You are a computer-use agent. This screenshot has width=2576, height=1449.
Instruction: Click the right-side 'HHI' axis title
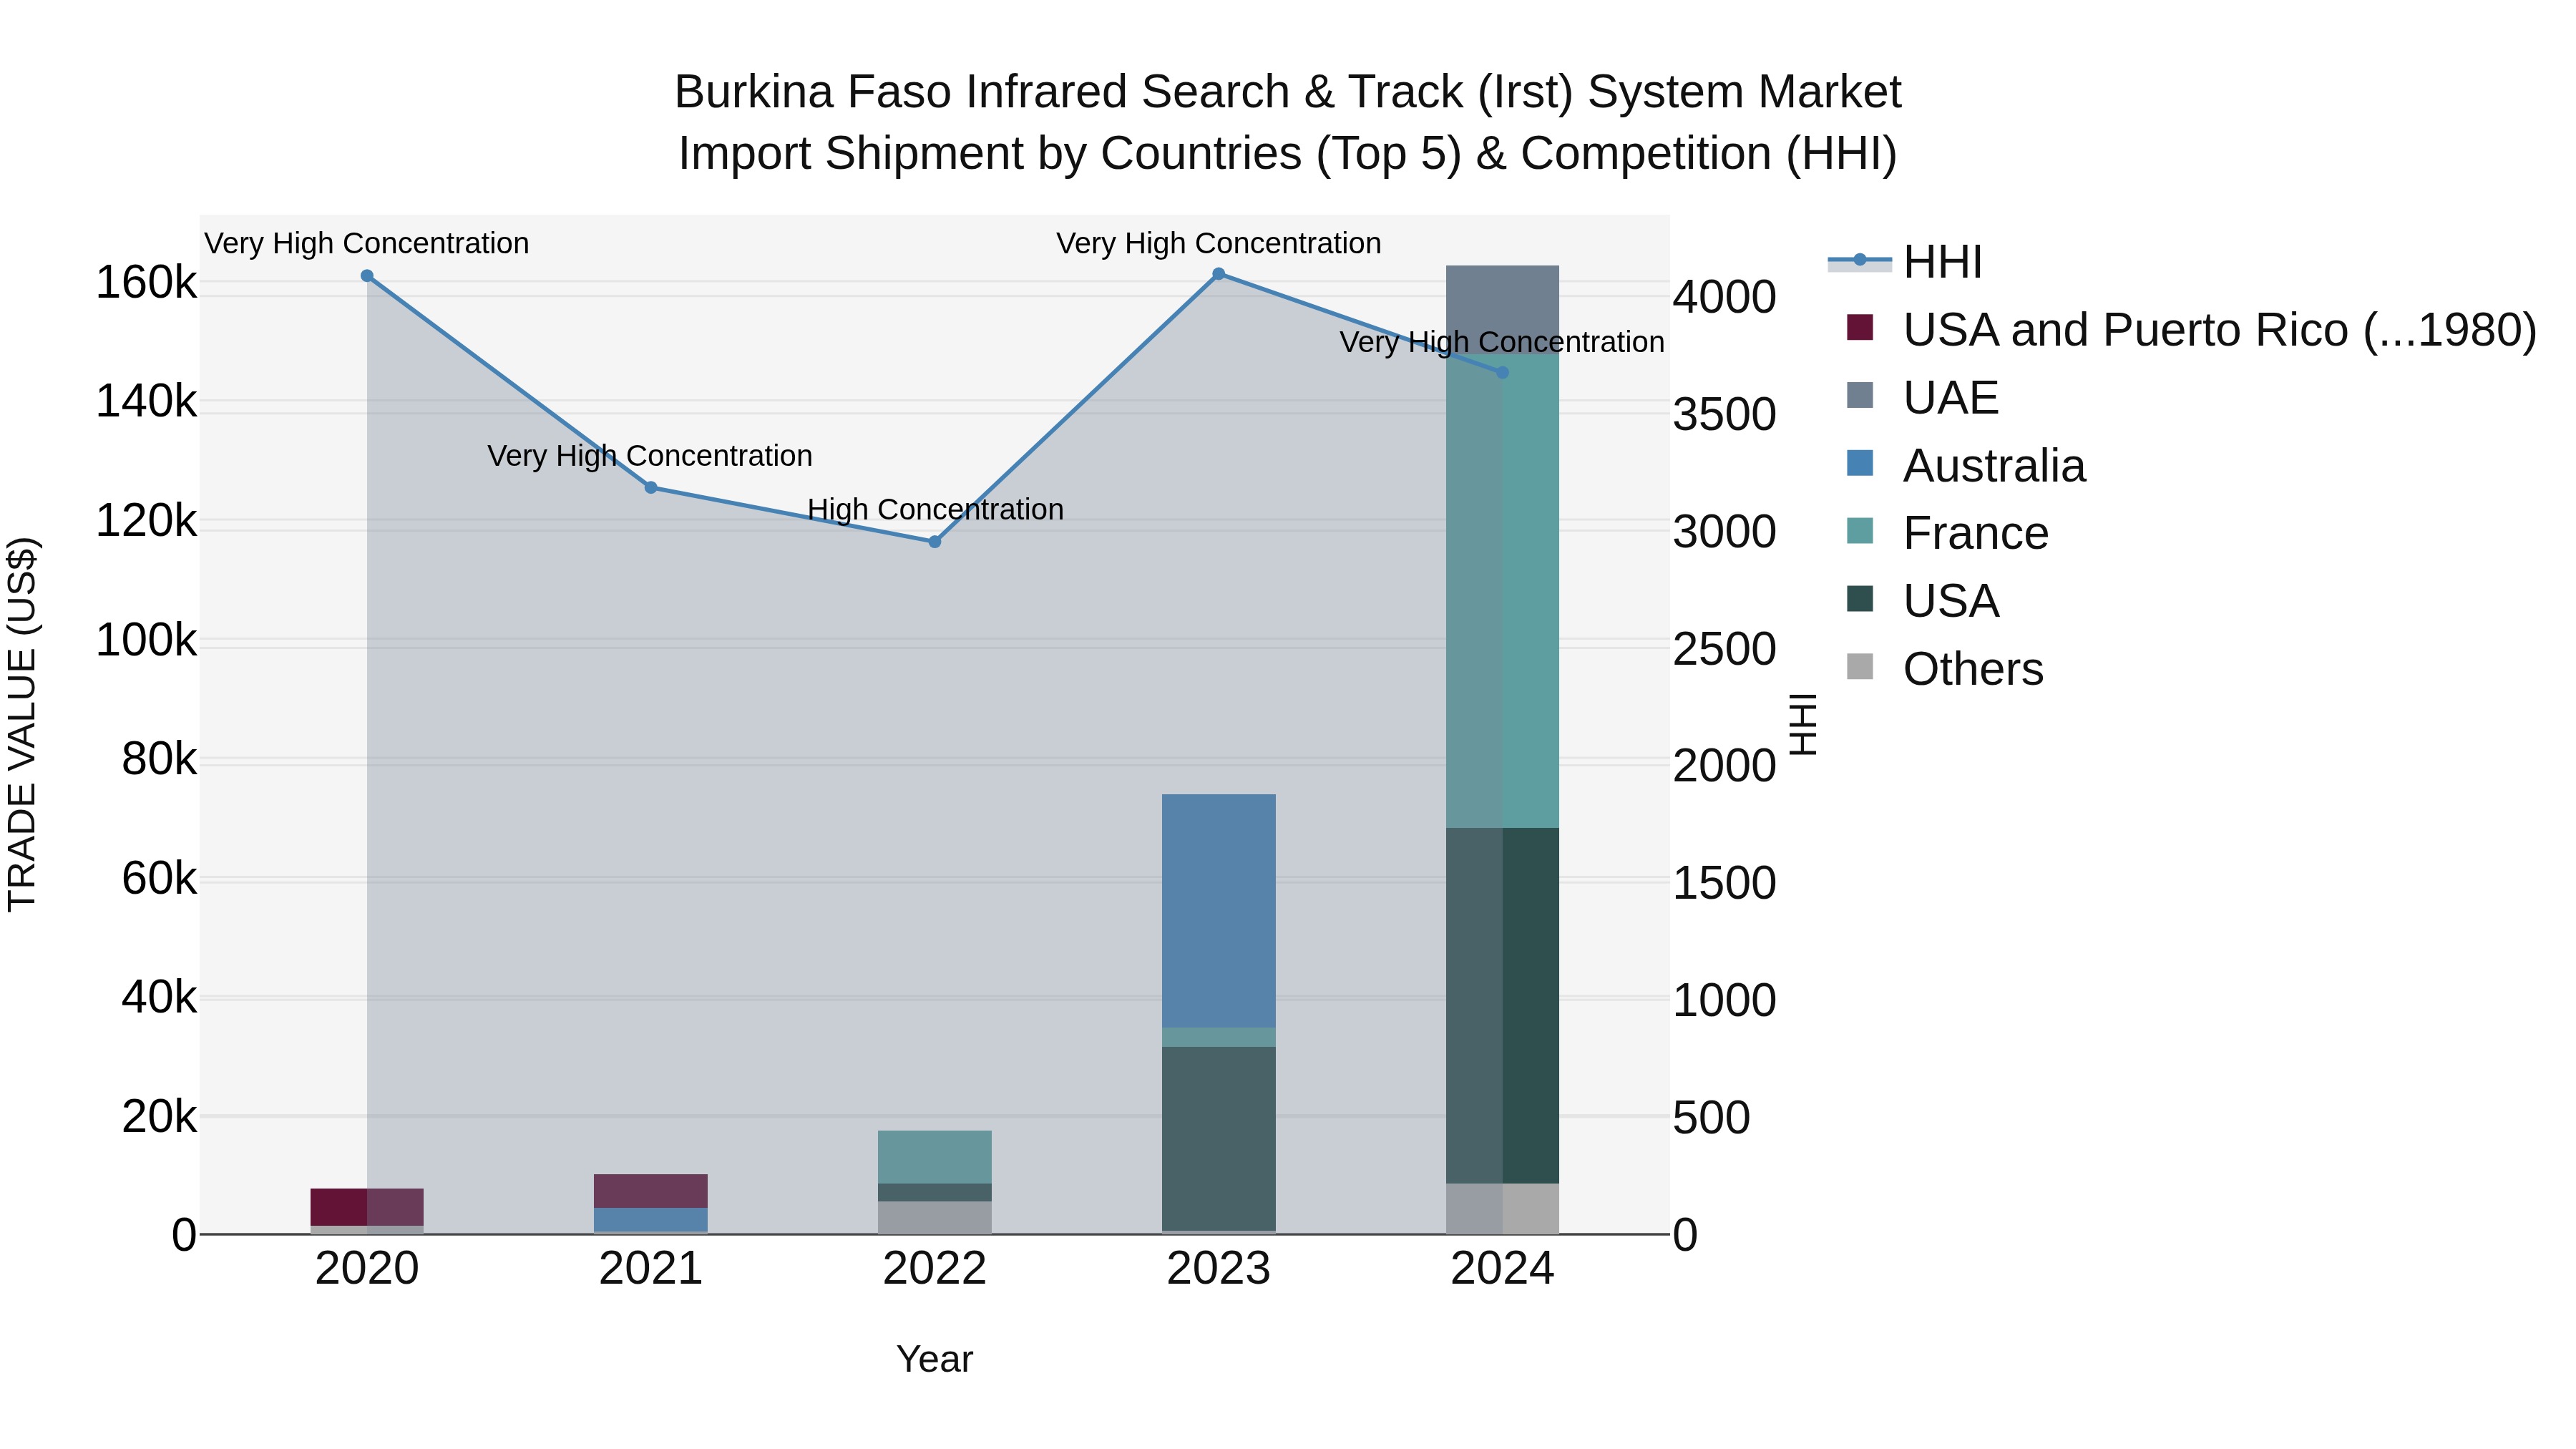pyautogui.click(x=1803, y=724)
